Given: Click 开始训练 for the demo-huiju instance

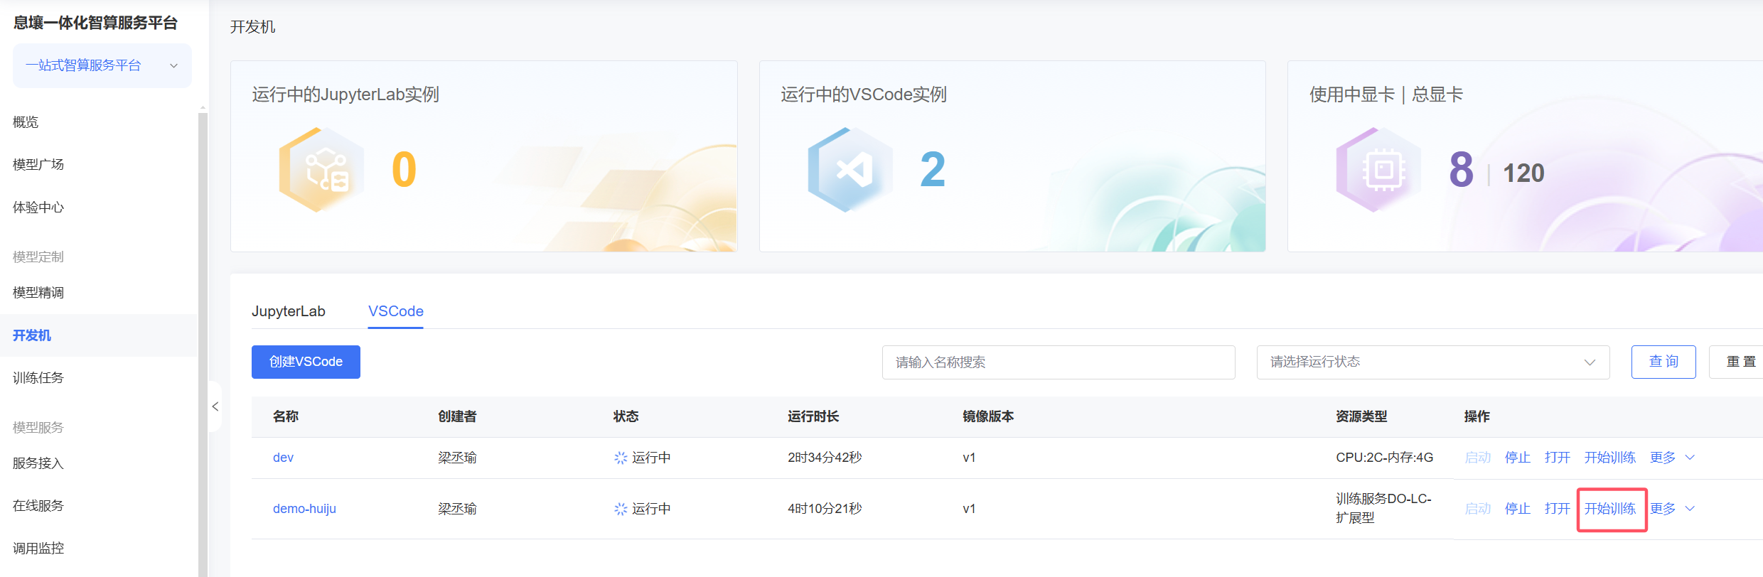Looking at the screenshot, I should 1610,509.
